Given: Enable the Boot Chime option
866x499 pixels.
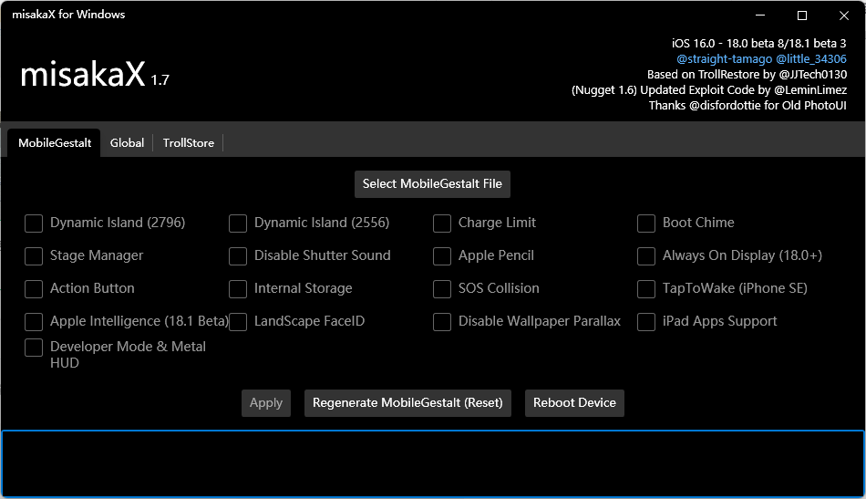Looking at the screenshot, I should coord(646,224).
